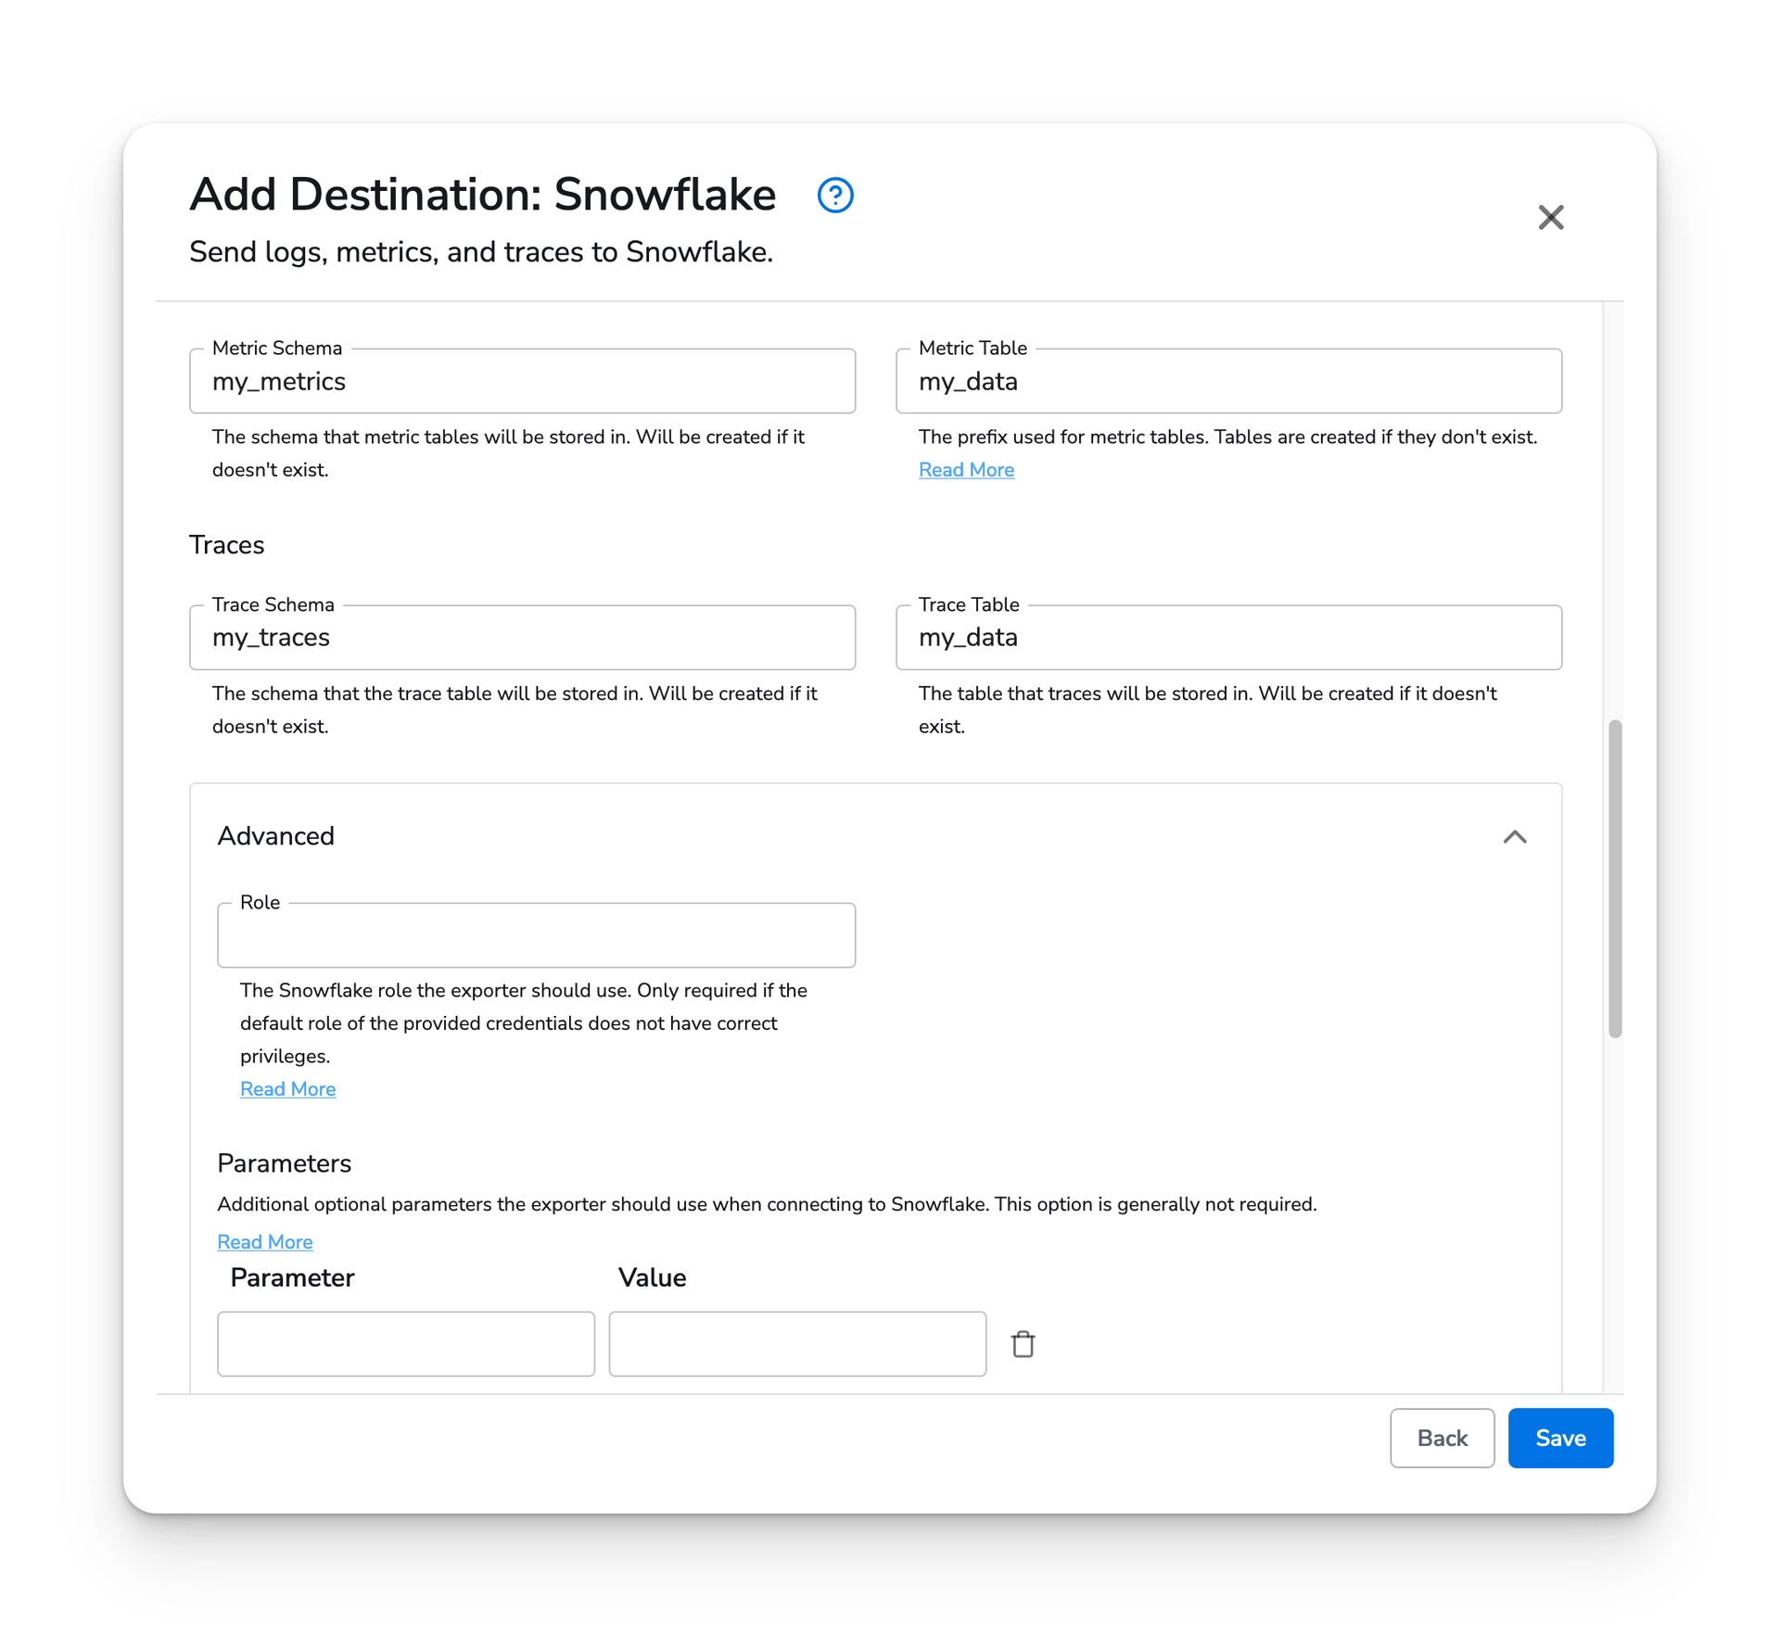Click the empty Value field
This screenshot has height=1637, width=1780.
coord(797,1343)
